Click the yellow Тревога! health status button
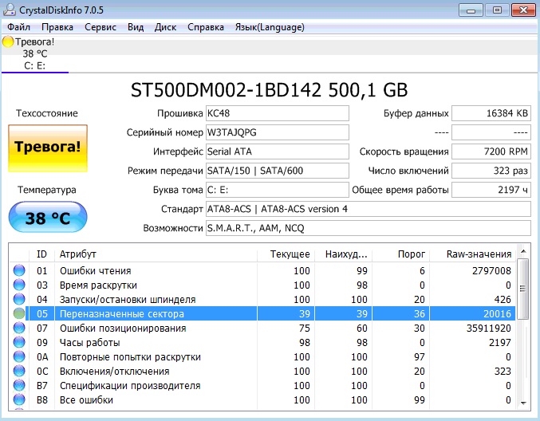Image resolution: width=540 pixels, height=421 pixels. point(48,148)
